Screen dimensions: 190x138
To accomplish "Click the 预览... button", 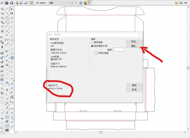I will click(x=134, y=42).
